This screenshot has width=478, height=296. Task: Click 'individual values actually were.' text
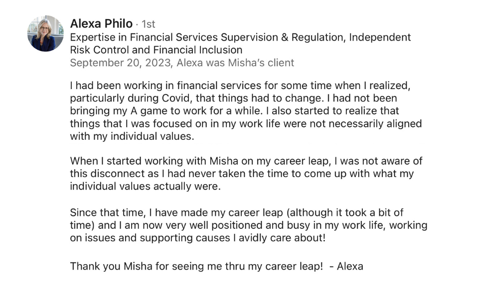(145, 187)
